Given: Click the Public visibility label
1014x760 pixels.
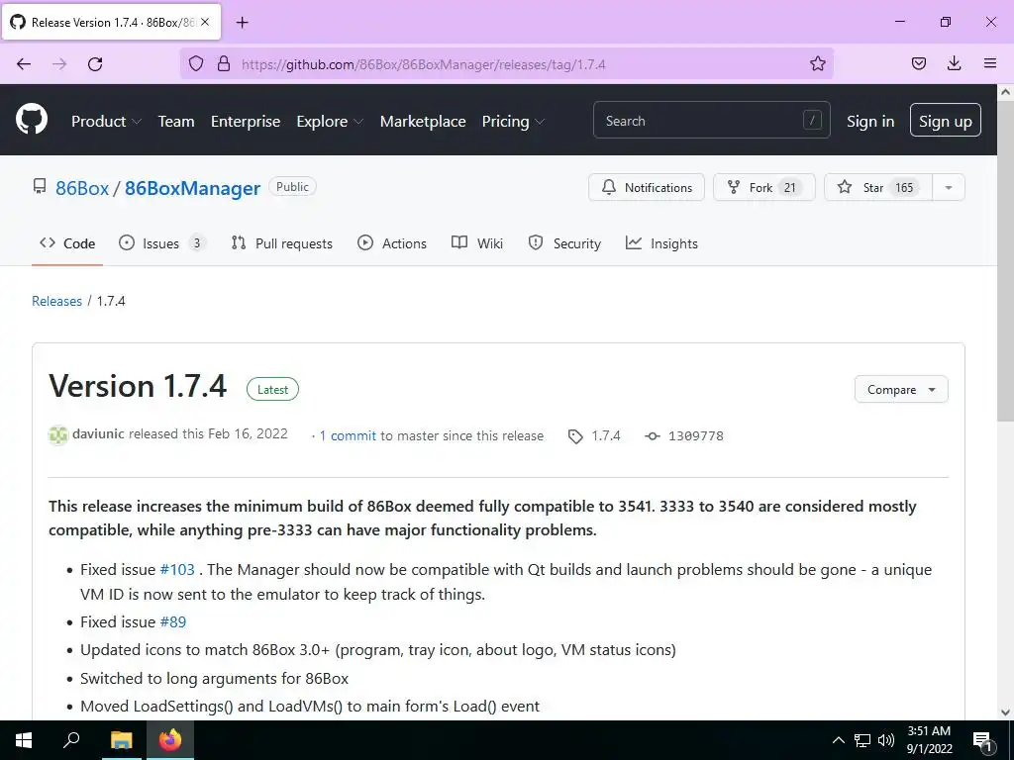Looking at the screenshot, I should point(292,187).
